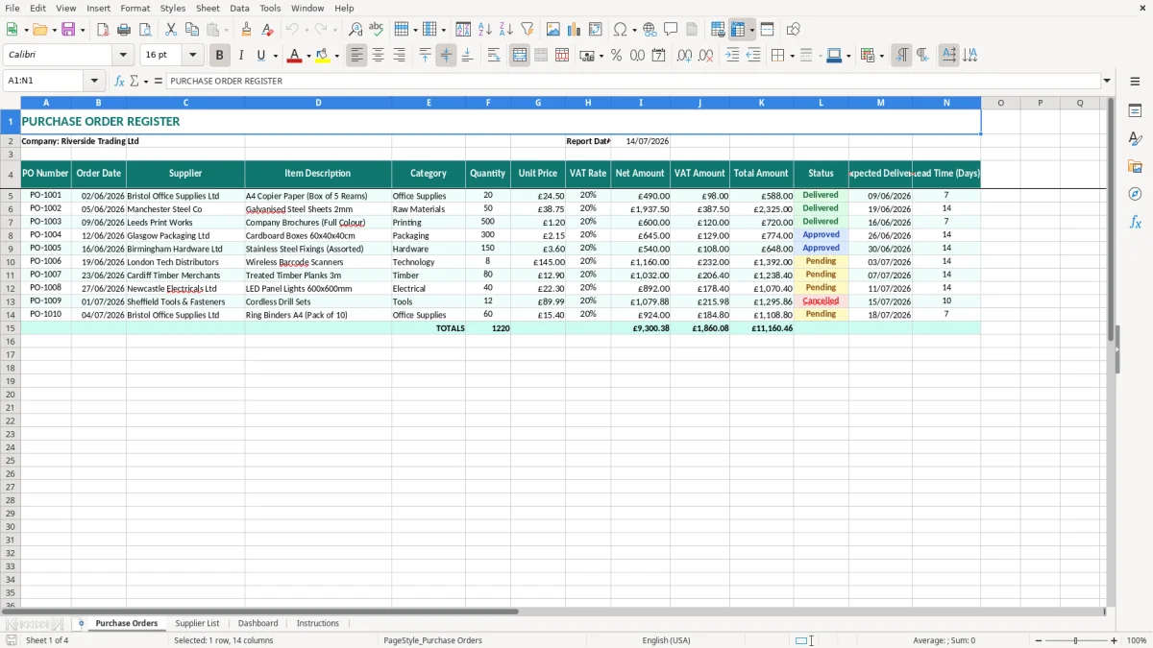This screenshot has width=1153, height=648.
Task: Apply the red font color
Action: click(294, 56)
